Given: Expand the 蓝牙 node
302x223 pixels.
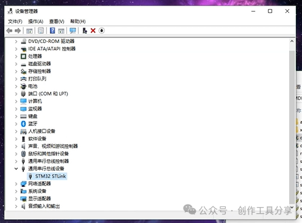Looking at the screenshot, I should click(16, 123).
